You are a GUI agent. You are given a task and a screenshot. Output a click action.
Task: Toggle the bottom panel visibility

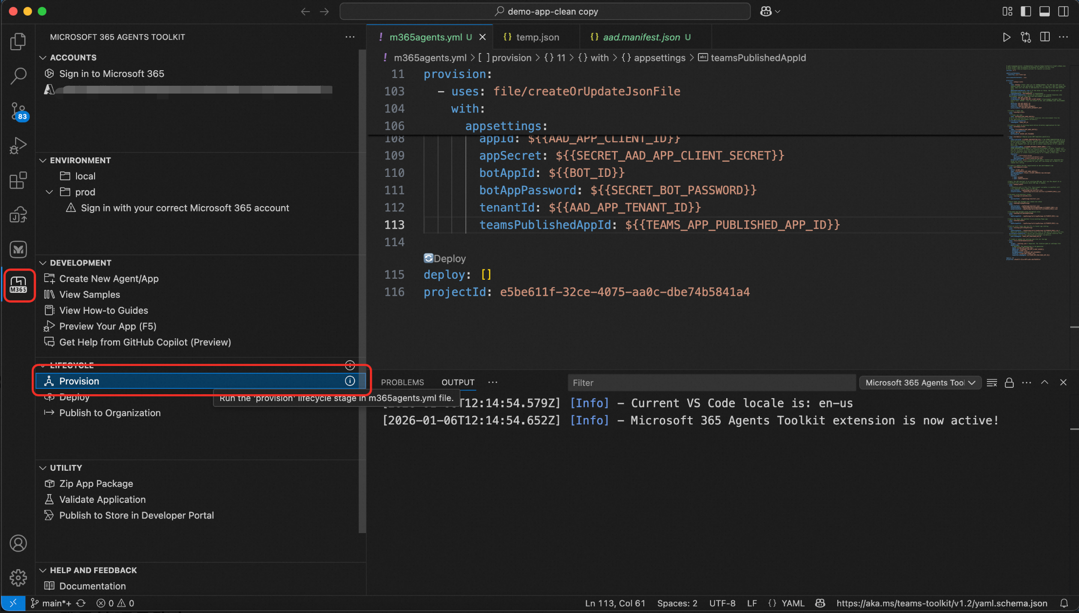[1044, 11]
